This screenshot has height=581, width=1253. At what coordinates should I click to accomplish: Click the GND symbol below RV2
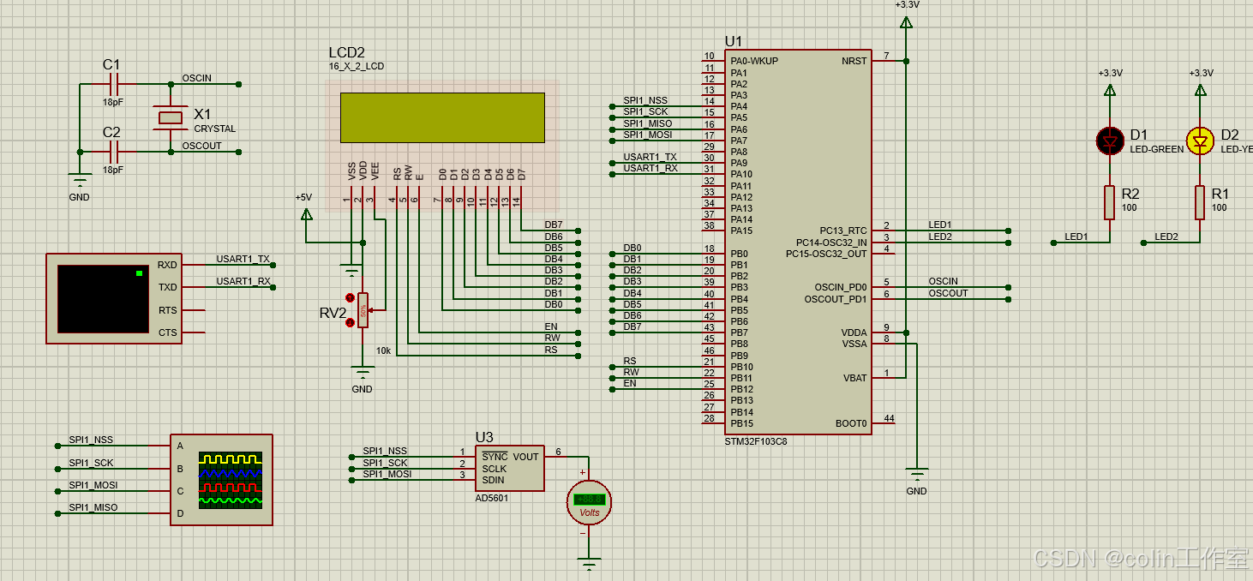363,372
